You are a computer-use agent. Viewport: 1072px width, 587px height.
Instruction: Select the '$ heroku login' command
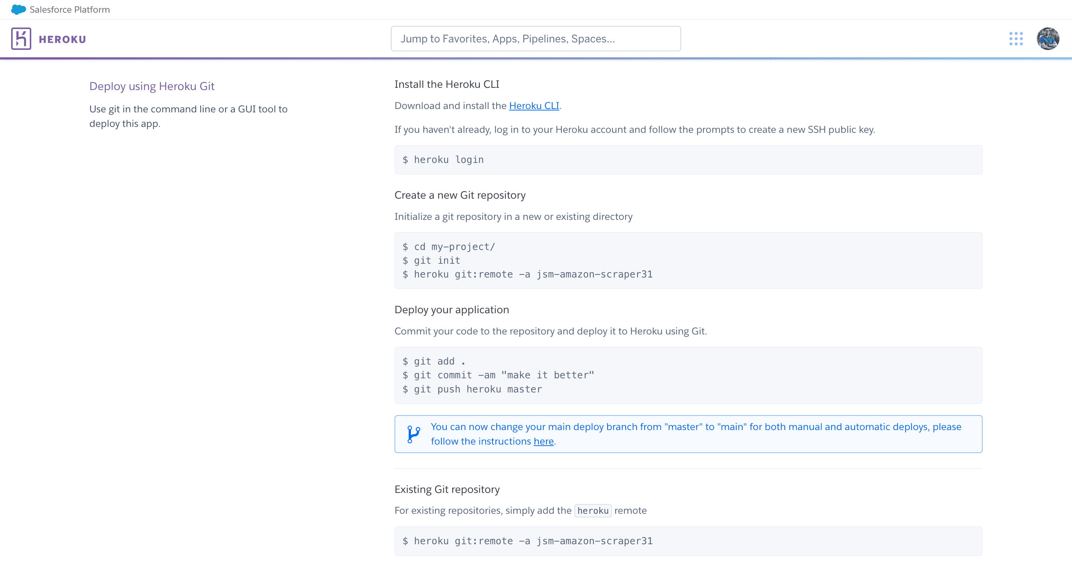[x=443, y=160]
